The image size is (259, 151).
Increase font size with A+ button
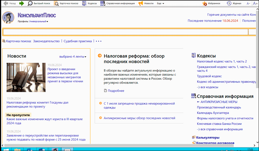[255, 4]
